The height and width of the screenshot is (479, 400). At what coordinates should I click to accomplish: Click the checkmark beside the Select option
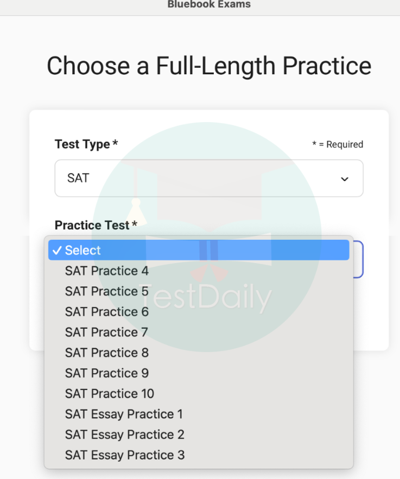[x=57, y=251]
